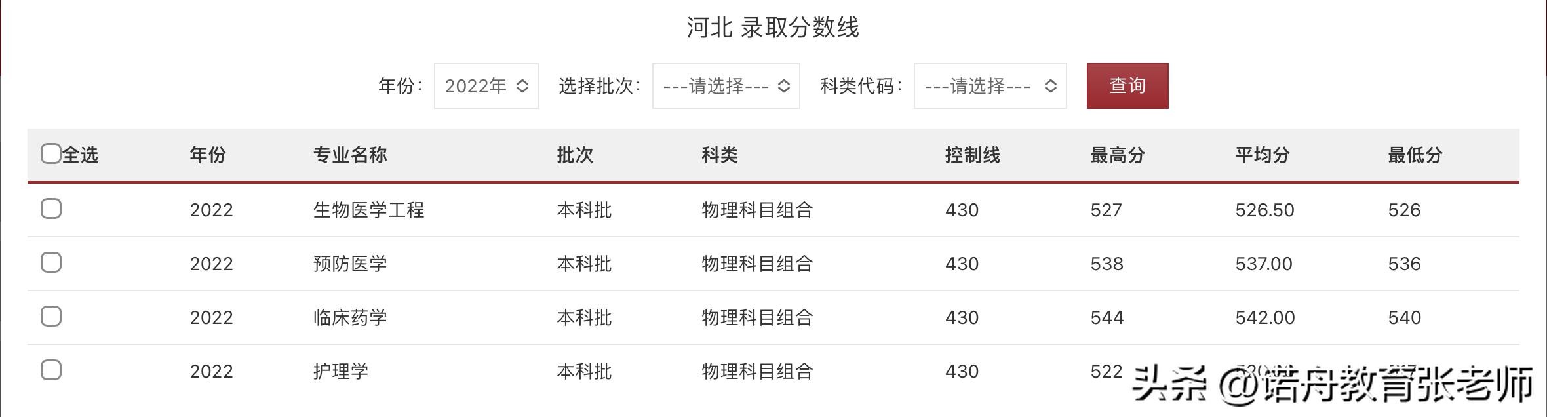1547x417 pixels.
Task: Click the 年份 column header
Action: pos(208,155)
